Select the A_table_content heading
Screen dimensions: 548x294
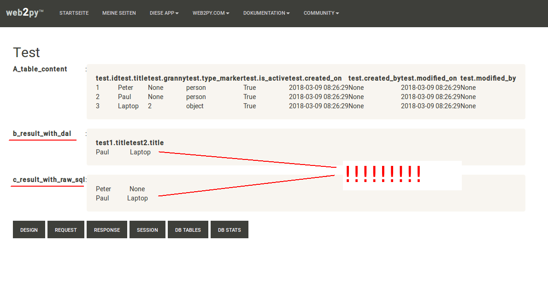(40, 69)
